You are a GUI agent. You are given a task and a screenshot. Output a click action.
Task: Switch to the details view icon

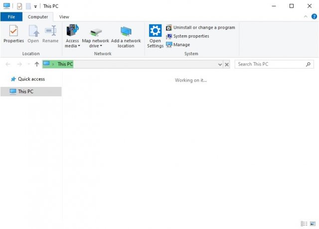tap(304, 224)
